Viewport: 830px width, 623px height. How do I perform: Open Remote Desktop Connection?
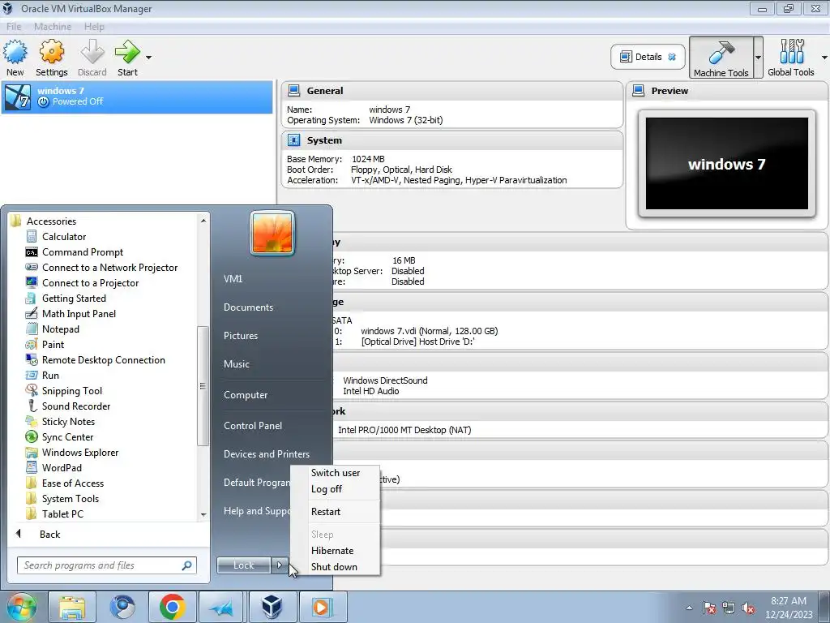[103, 359]
